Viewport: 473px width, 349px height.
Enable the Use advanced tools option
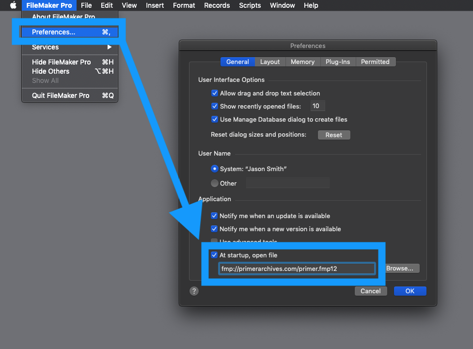214,241
